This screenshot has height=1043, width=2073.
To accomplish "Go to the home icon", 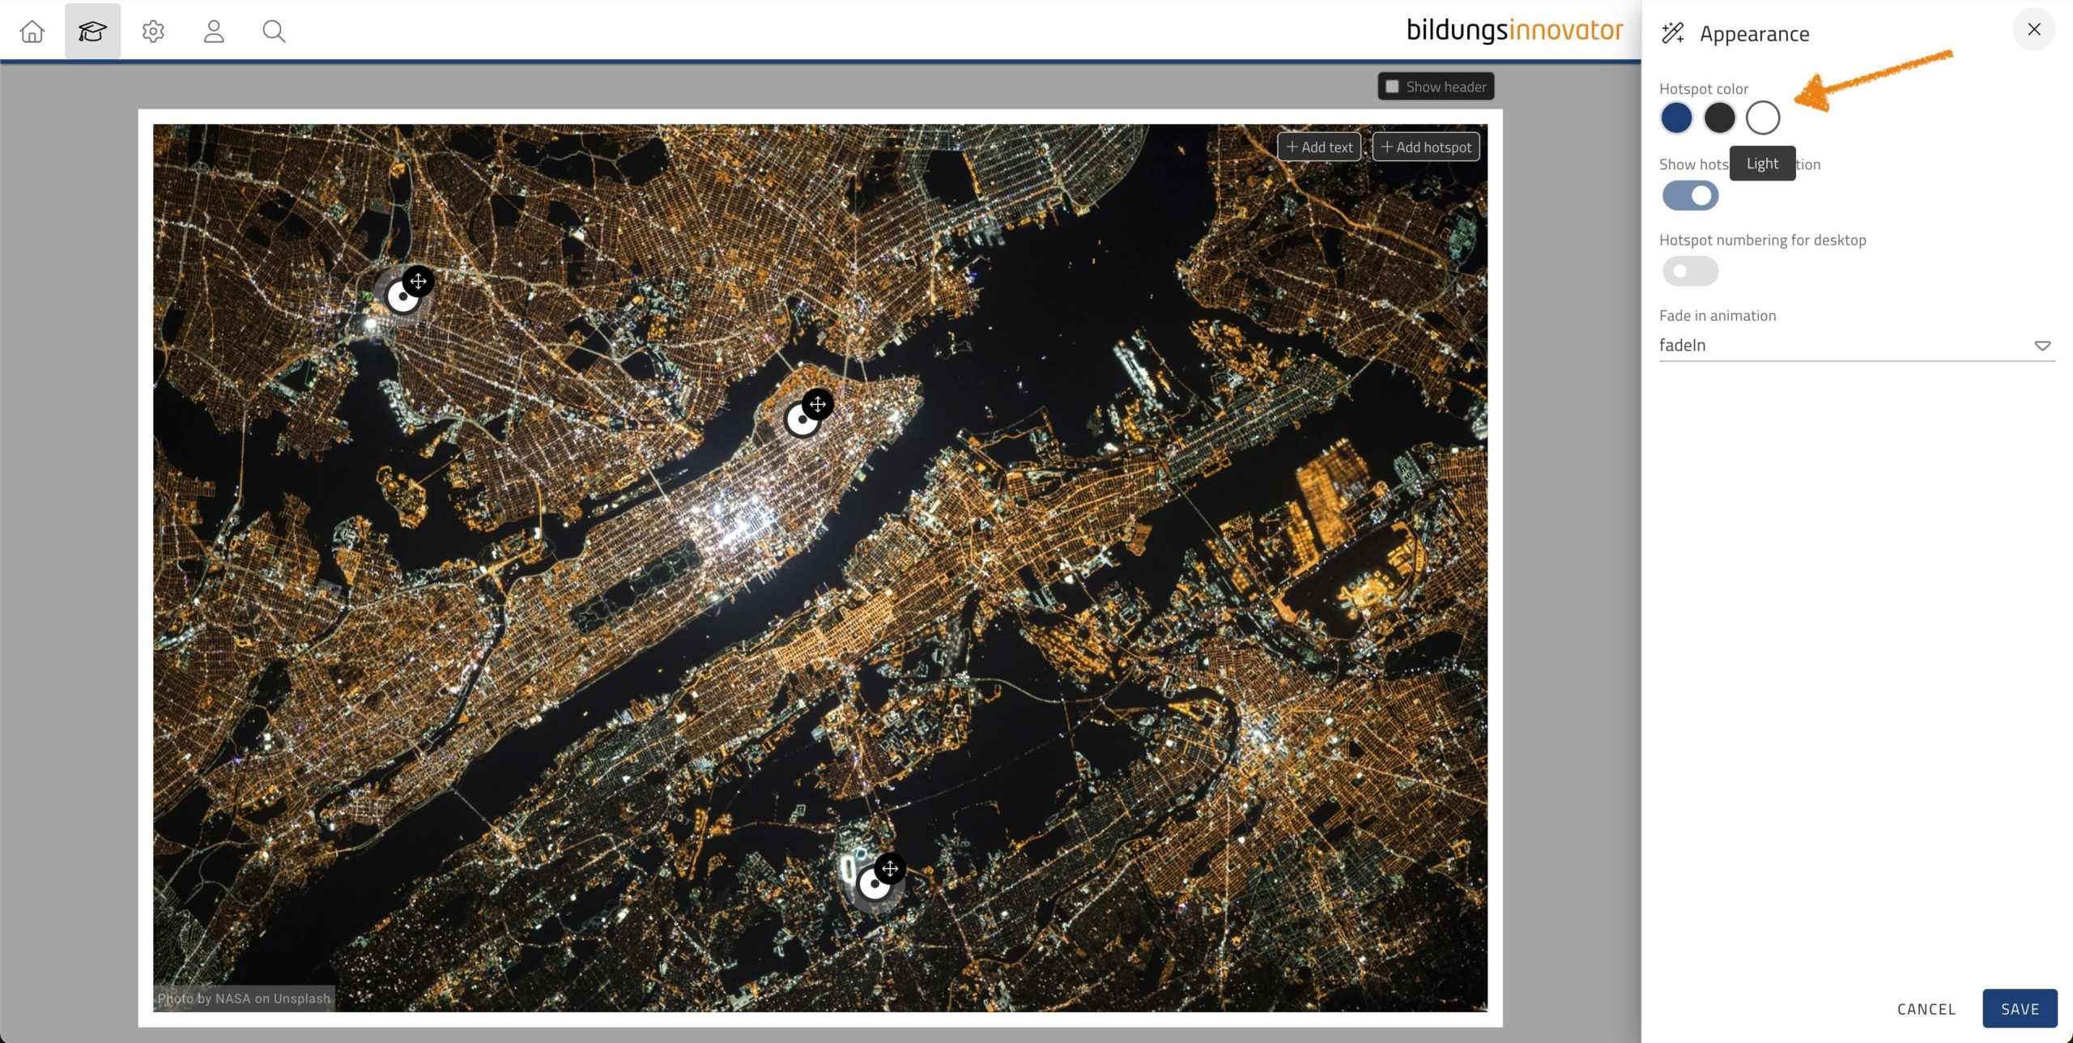I will [x=32, y=32].
